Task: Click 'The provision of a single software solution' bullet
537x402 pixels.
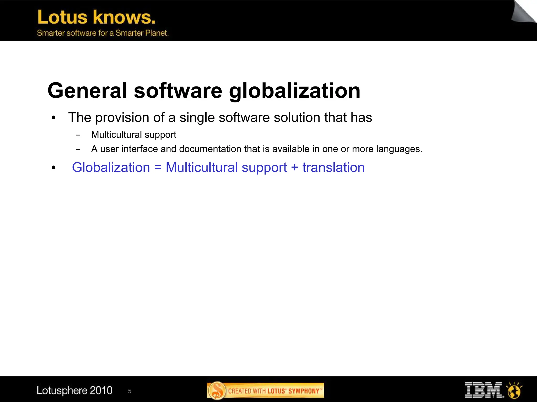Action: pyautogui.click(x=220, y=117)
